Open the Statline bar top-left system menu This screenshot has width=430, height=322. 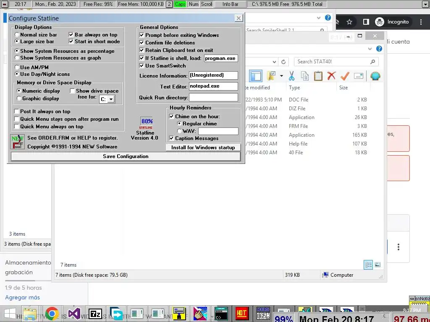click(x=5, y=4)
